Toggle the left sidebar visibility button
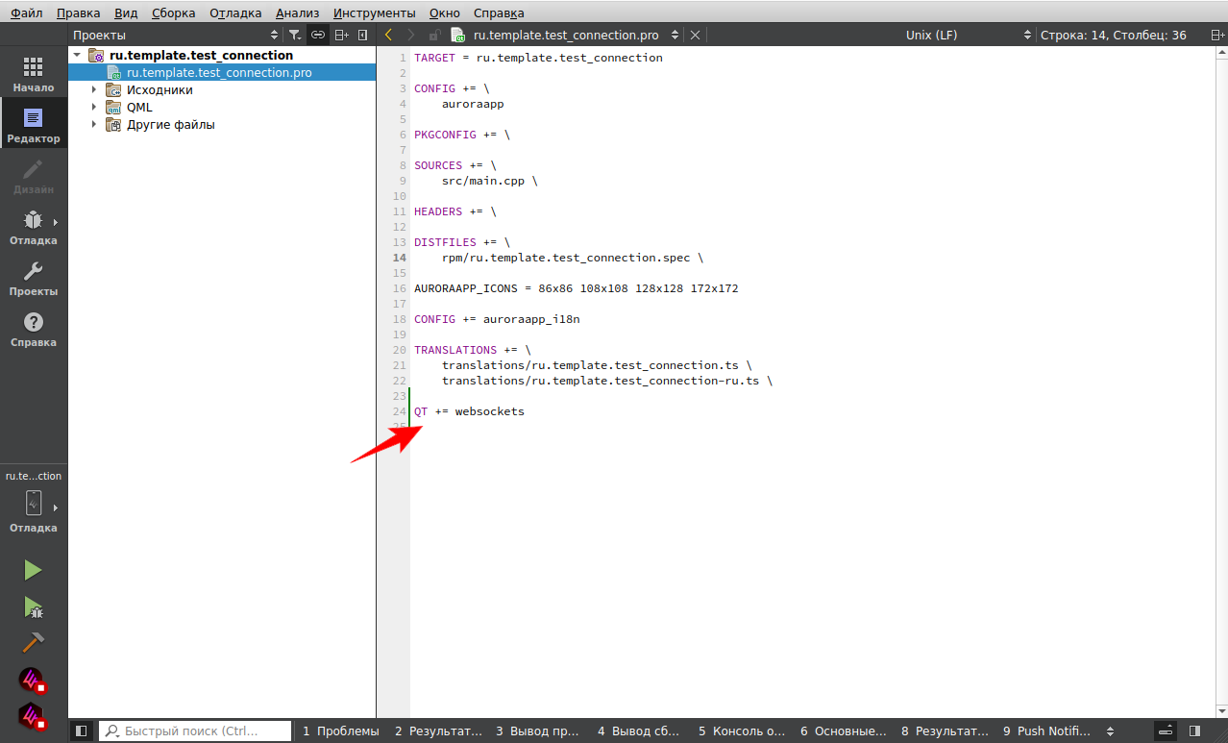The height and width of the screenshot is (743, 1228). coord(81,731)
